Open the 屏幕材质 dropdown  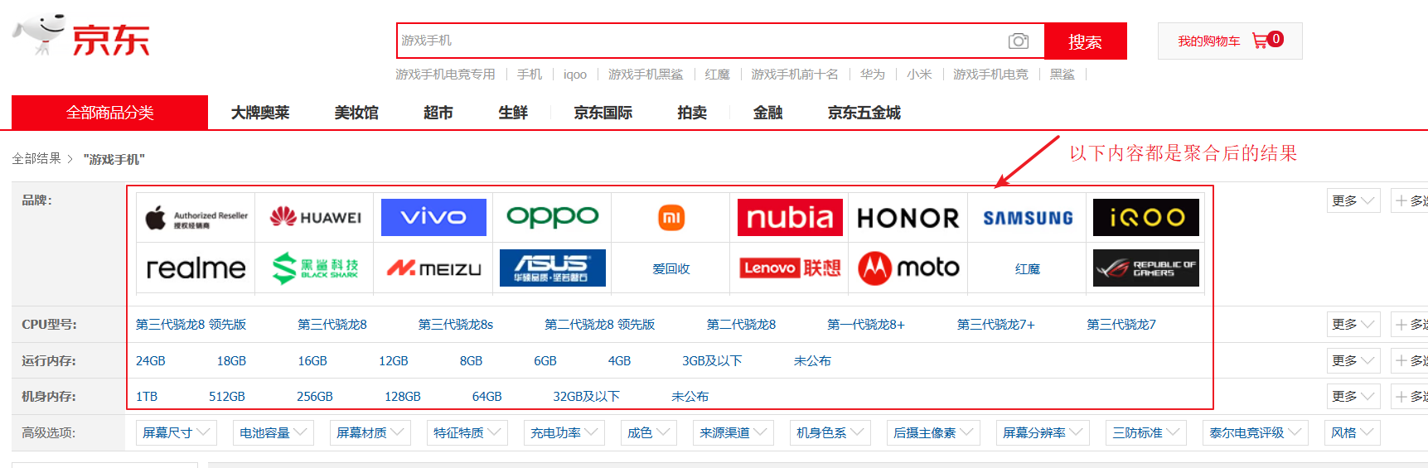(x=370, y=432)
